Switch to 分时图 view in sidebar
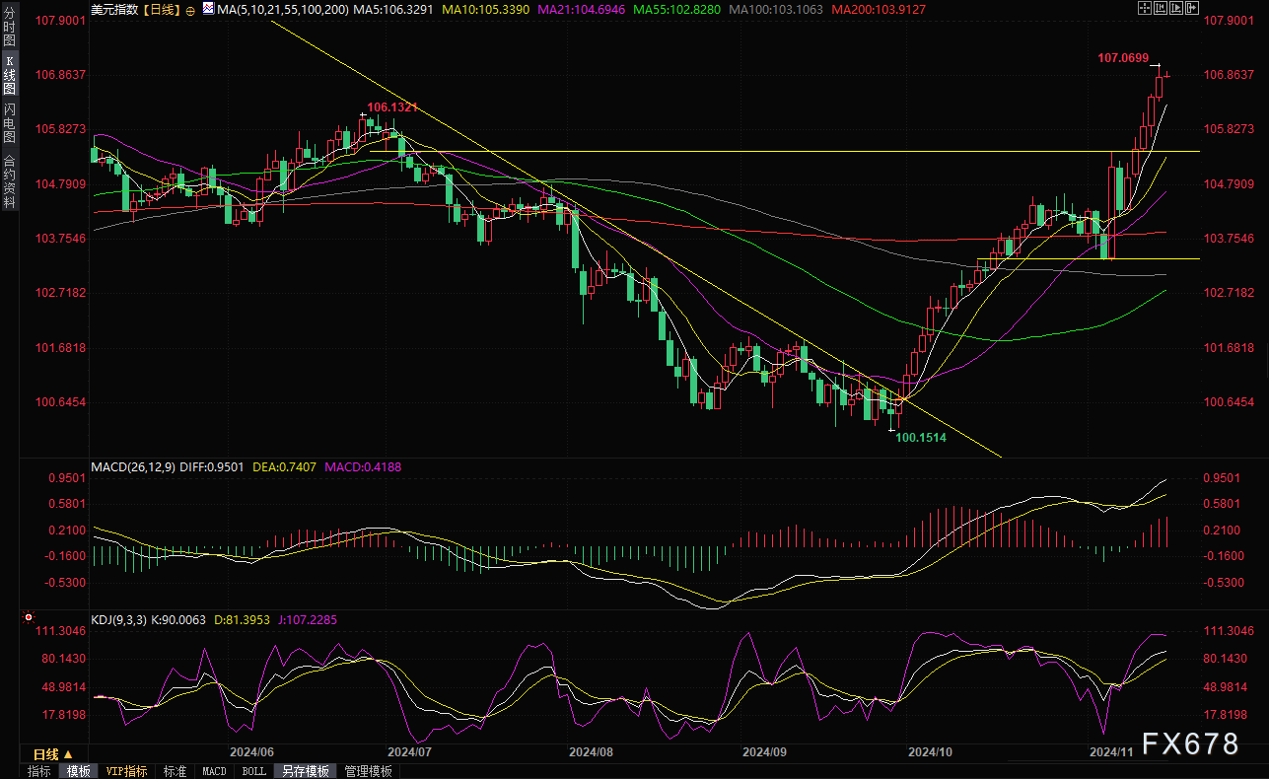1269x779 pixels. coord(10,29)
